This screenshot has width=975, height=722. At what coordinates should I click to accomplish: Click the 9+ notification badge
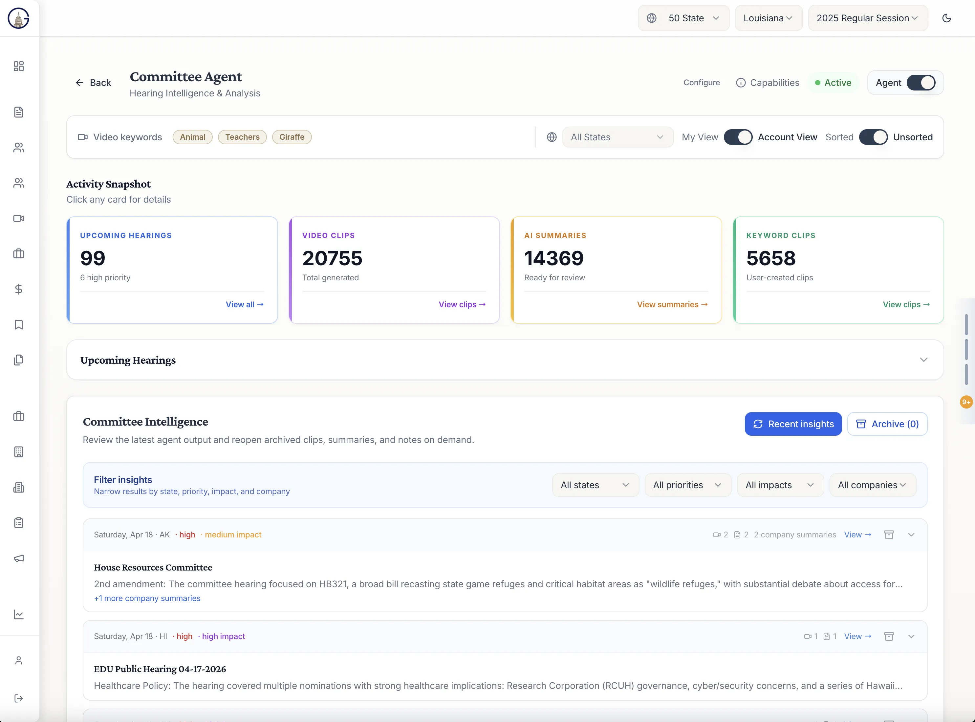[x=966, y=402]
